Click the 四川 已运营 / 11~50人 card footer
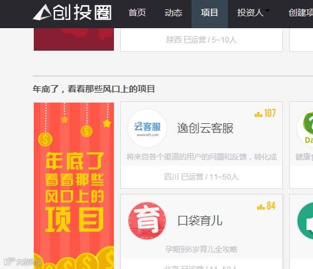This screenshot has width=313, height=269. pos(202,177)
